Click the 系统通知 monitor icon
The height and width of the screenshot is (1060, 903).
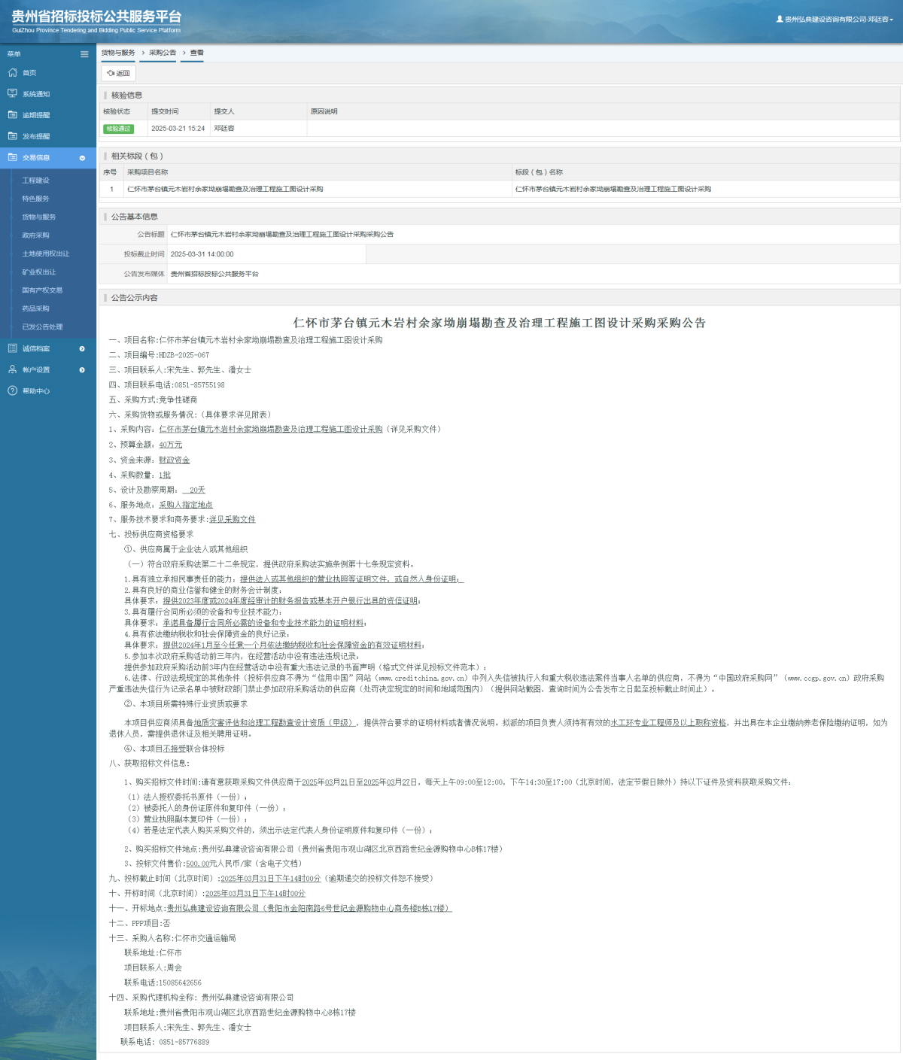pyautogui.click(x=12, y=94)
